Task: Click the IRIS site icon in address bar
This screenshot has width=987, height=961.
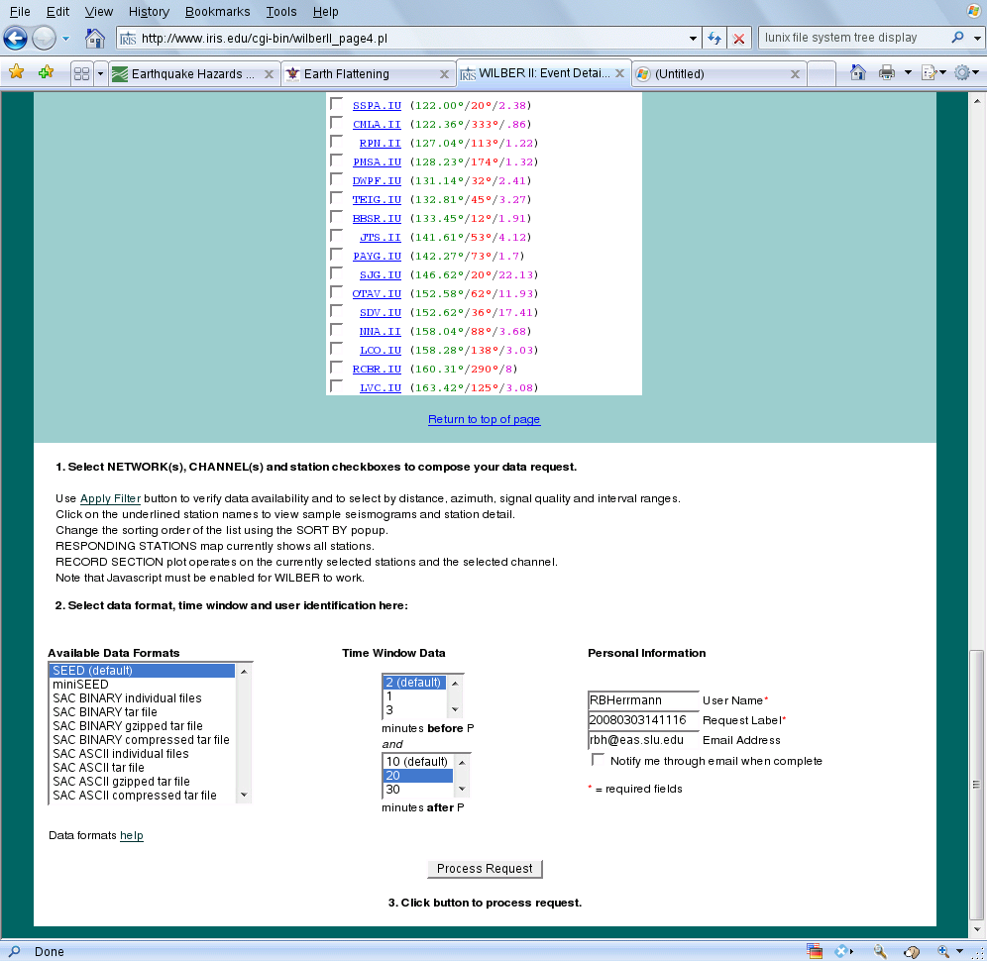Action: click(x=128, y=39)
